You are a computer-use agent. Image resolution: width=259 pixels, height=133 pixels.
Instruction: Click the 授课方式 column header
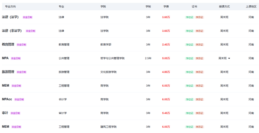(224, 6)
